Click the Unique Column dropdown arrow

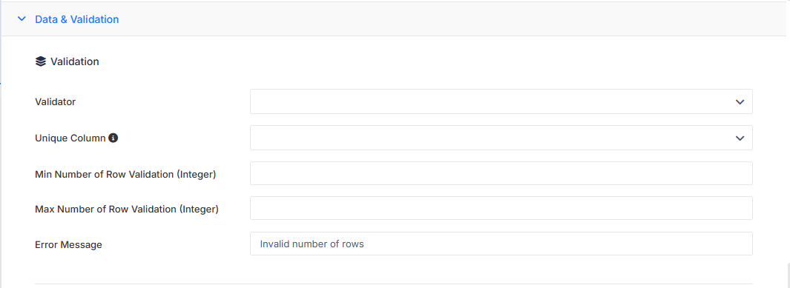(740, 138)
